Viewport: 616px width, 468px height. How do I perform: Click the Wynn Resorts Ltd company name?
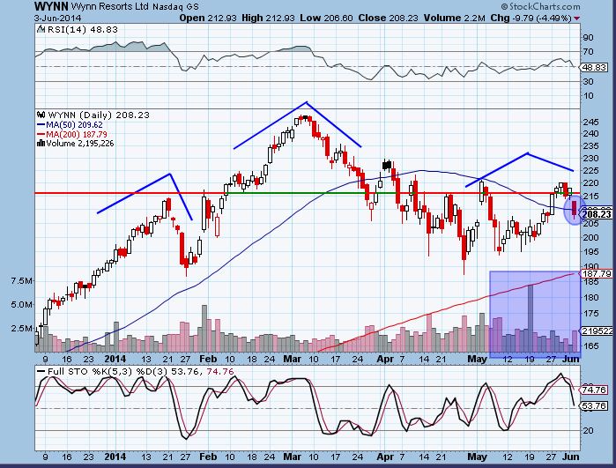tap(110, 7)
